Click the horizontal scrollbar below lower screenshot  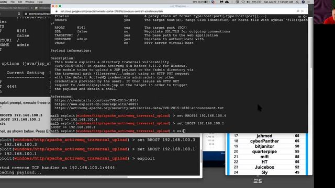click(x=64, y=177)
